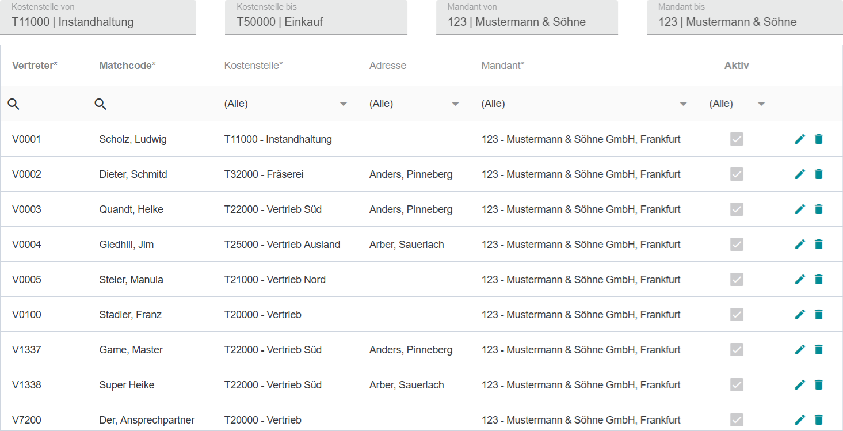
Task: Edit the V0100 Stadler, Franz entry
Action: [x=800, y=315]
